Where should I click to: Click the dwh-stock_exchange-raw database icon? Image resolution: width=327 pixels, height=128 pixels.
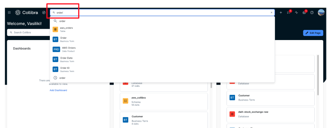point(232,114)
